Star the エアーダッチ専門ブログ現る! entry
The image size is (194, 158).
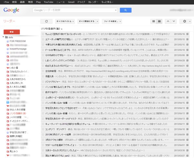pyautogui.click(x=43, y=39)
